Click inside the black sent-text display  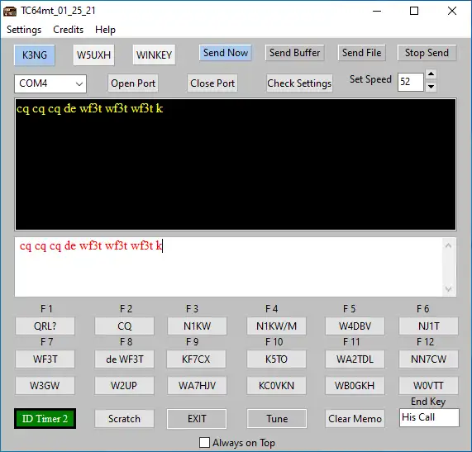(x=236, y=164)
